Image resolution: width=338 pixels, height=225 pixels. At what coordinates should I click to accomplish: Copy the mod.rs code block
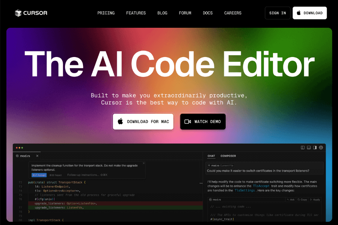click(302, 199)
